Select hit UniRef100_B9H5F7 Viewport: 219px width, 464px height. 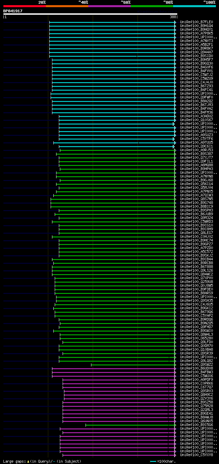(196, 60)
